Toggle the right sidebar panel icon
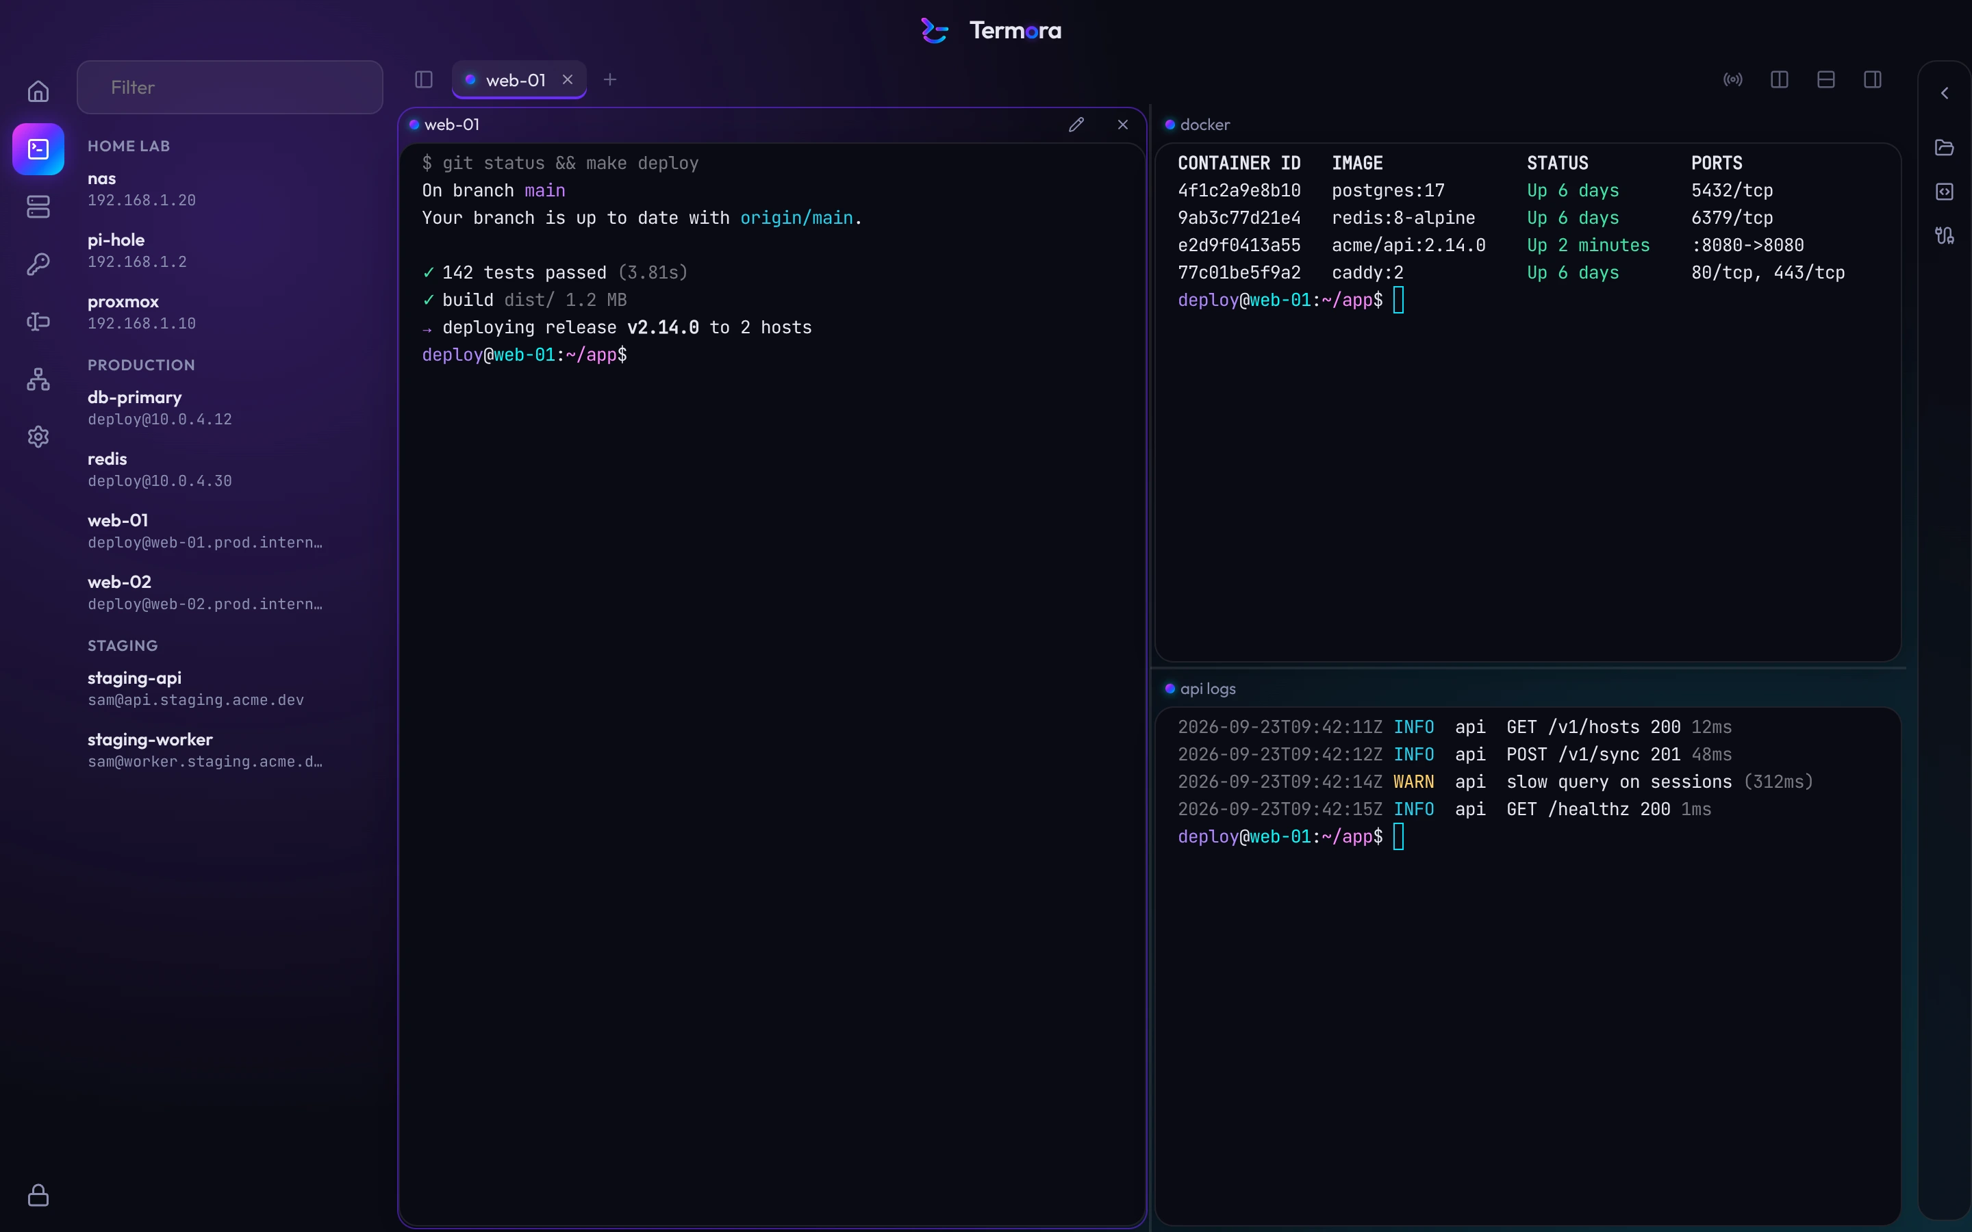Image resolution: width=1972 pixels, height=1232 pixels. [x=1873, y=79]
